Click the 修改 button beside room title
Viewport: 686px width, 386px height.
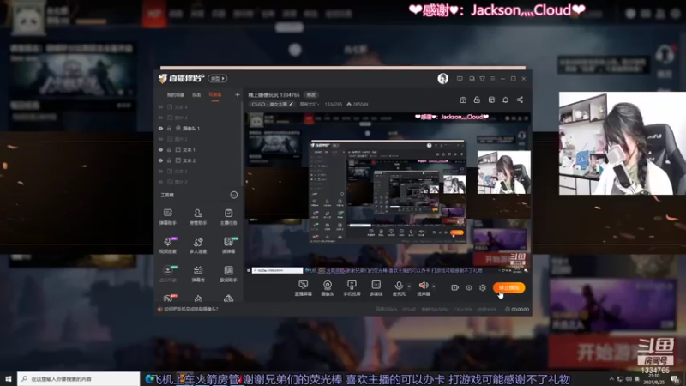tap(310, 95)
